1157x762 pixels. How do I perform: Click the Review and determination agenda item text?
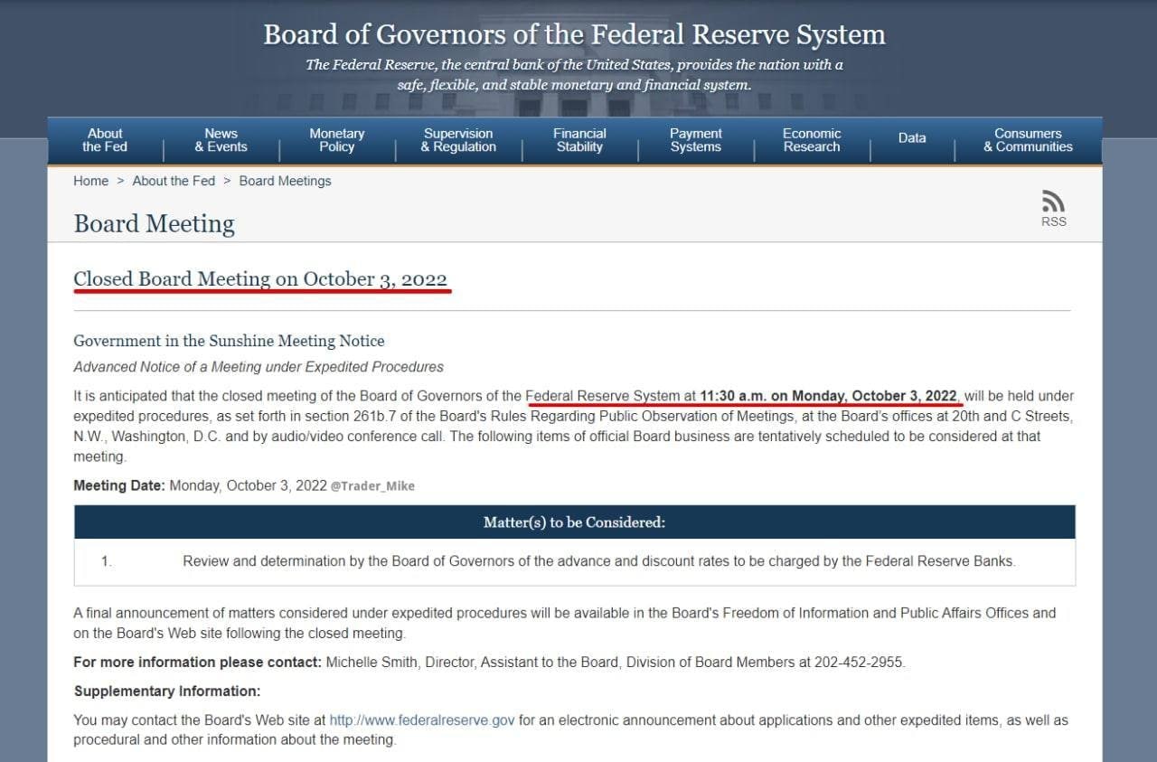(x=598, y=561)
